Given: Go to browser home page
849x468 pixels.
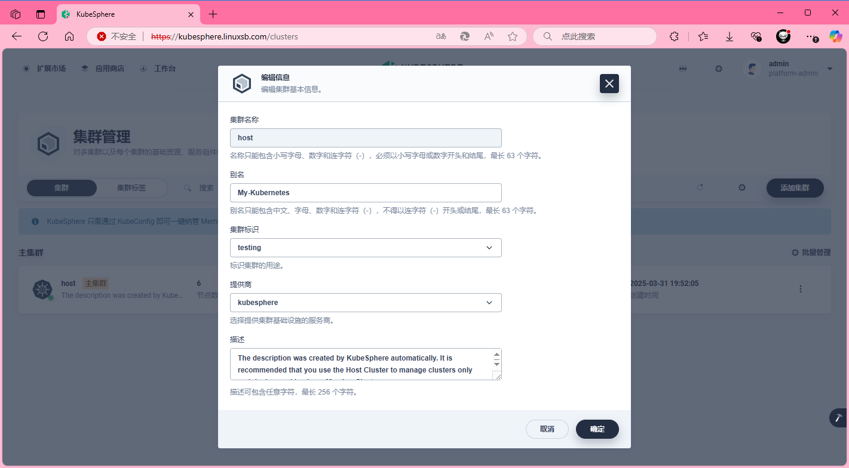Looking at the screenshot, I should (69, 36).
